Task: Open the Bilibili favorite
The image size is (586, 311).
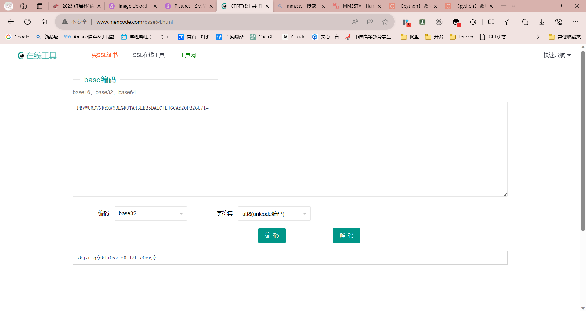Action: tap(146, 37)
